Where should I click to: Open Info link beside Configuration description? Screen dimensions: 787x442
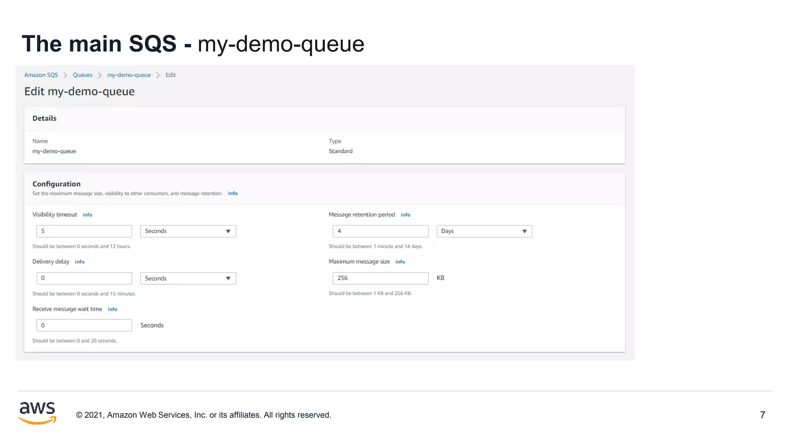click(232, 193)
